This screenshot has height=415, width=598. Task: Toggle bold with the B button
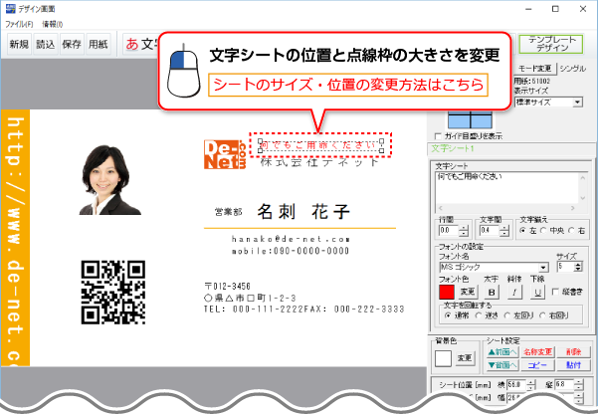[492, 293]
